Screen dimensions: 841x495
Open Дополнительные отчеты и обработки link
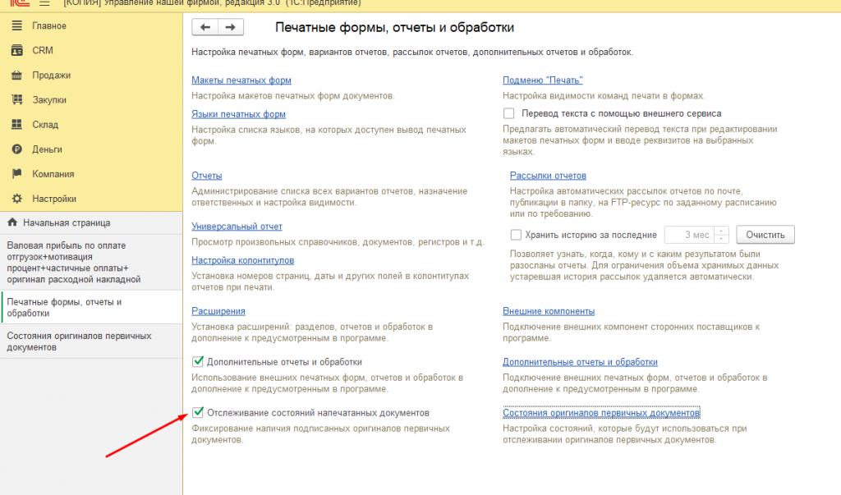click(580, 362)
